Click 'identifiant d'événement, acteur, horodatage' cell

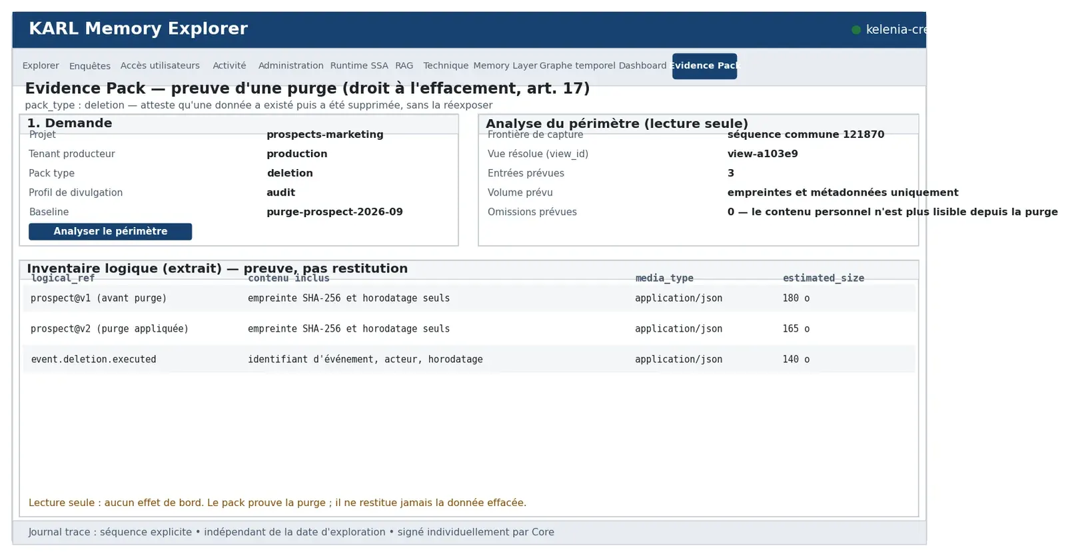click(365, 360)
